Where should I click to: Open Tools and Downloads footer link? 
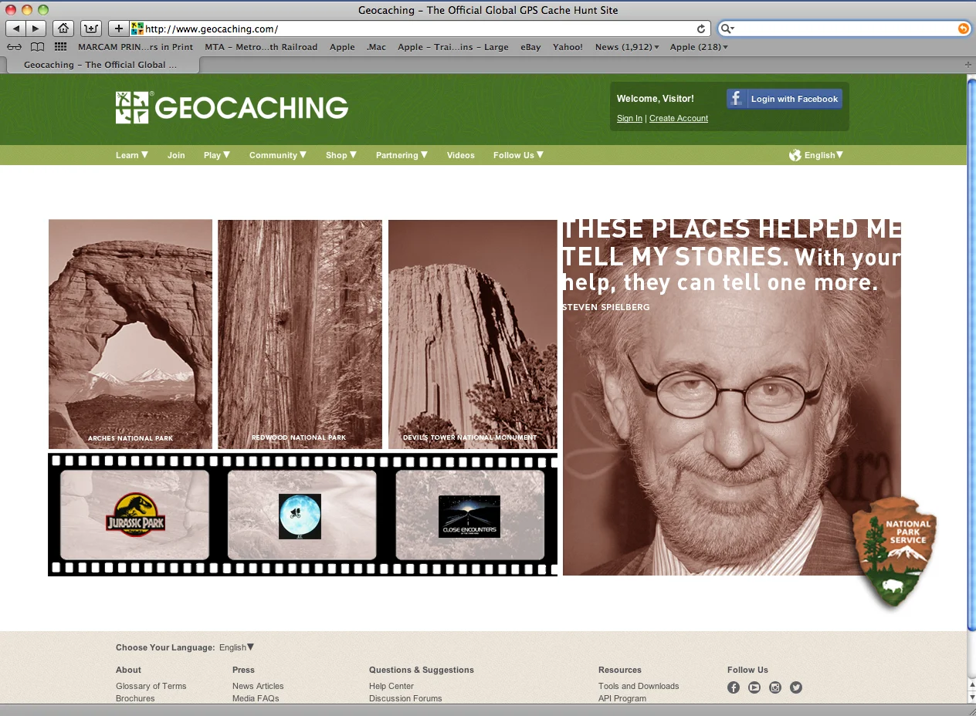tap(639, 686)
